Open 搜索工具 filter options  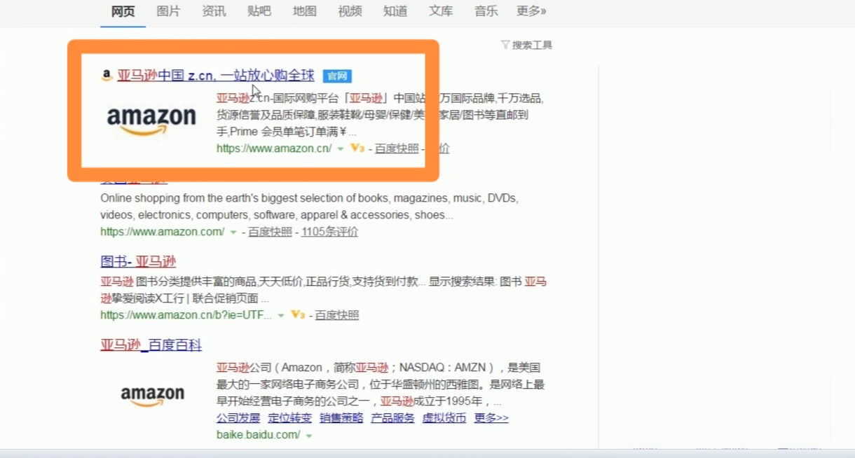coord(527,45)
